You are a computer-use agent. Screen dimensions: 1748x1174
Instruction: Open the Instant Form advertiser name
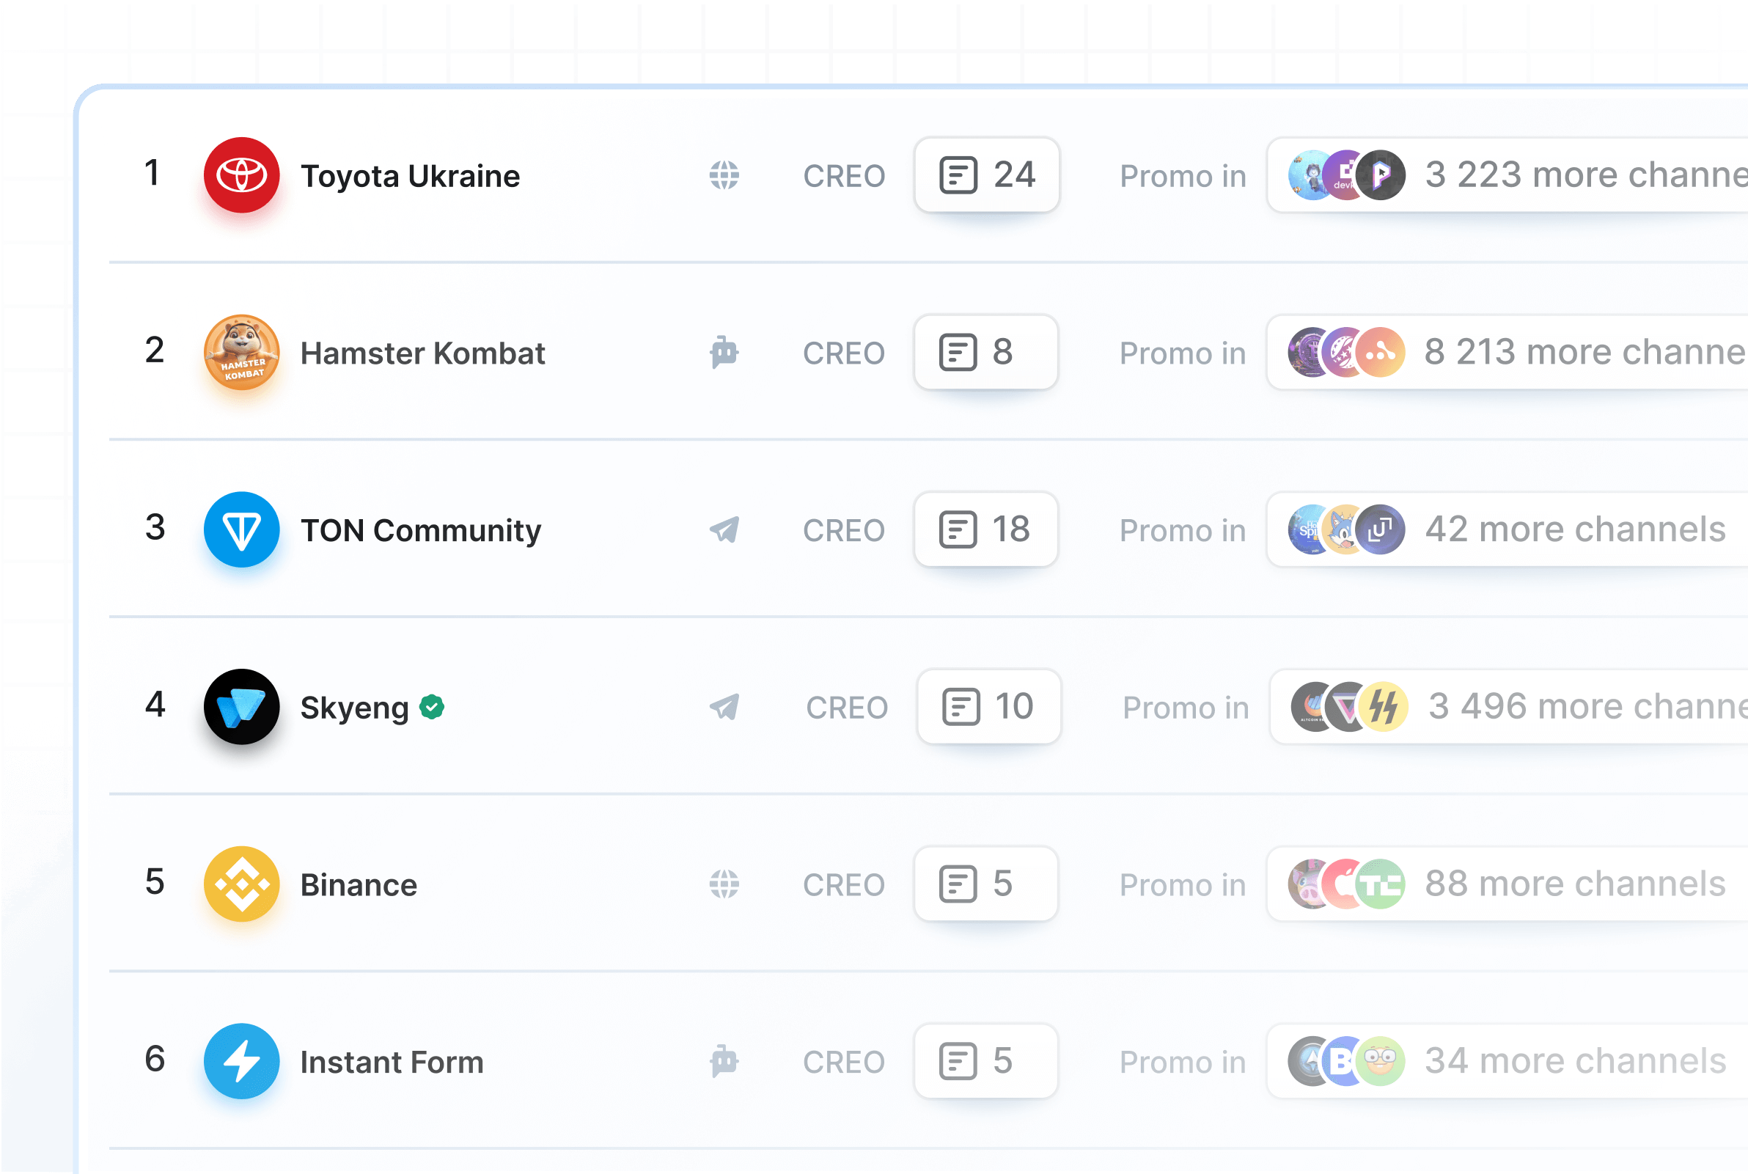(392, 1063)
